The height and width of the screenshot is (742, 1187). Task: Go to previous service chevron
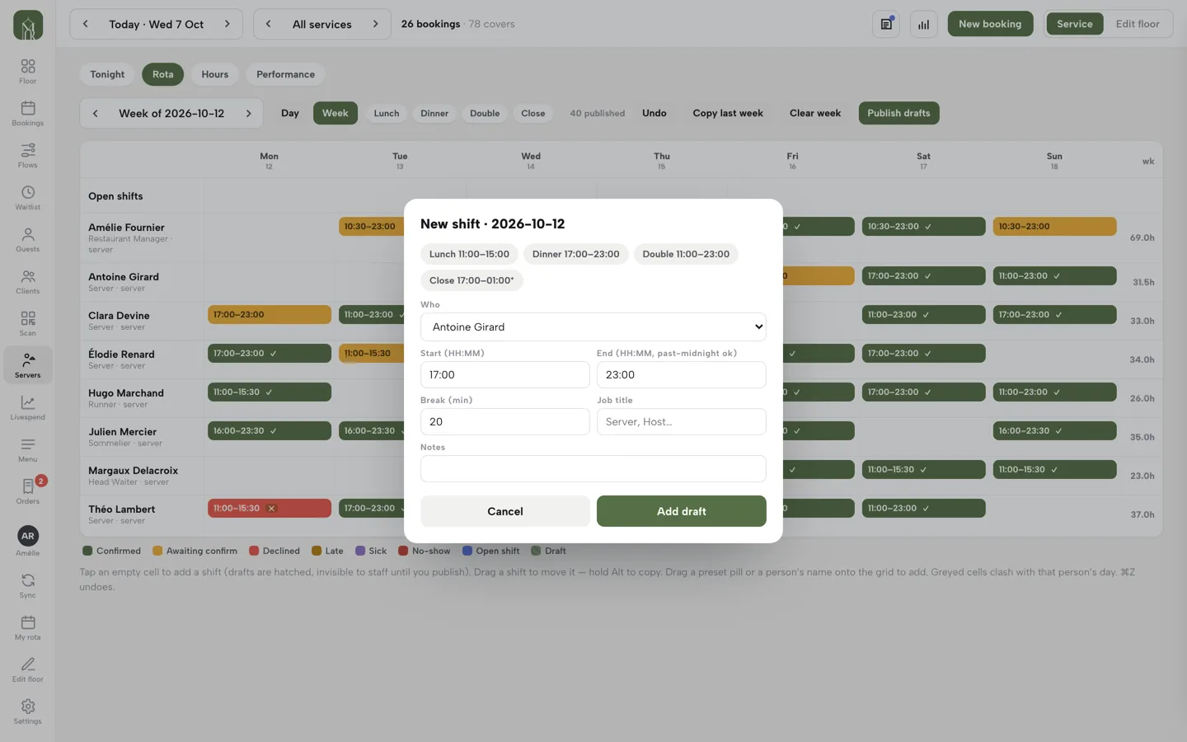[x=268, y=24]
